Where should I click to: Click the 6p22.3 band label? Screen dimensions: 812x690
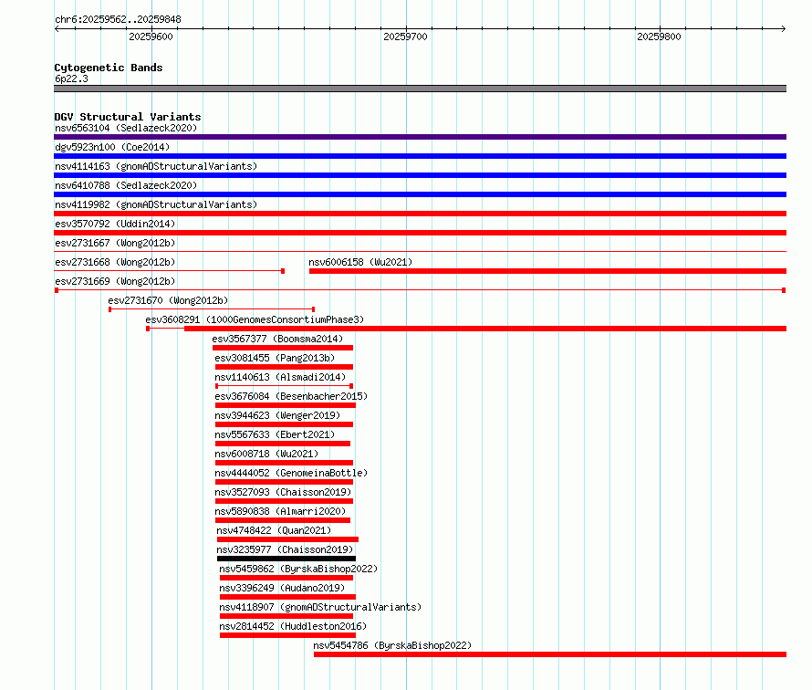click(x=71, y=78)
